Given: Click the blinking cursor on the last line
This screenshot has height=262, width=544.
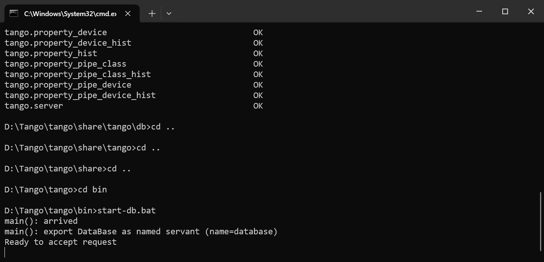Looking at the screenshot, I should (5, 253).
